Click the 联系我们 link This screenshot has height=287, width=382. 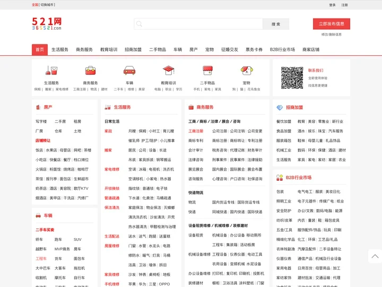pos(316,70)
